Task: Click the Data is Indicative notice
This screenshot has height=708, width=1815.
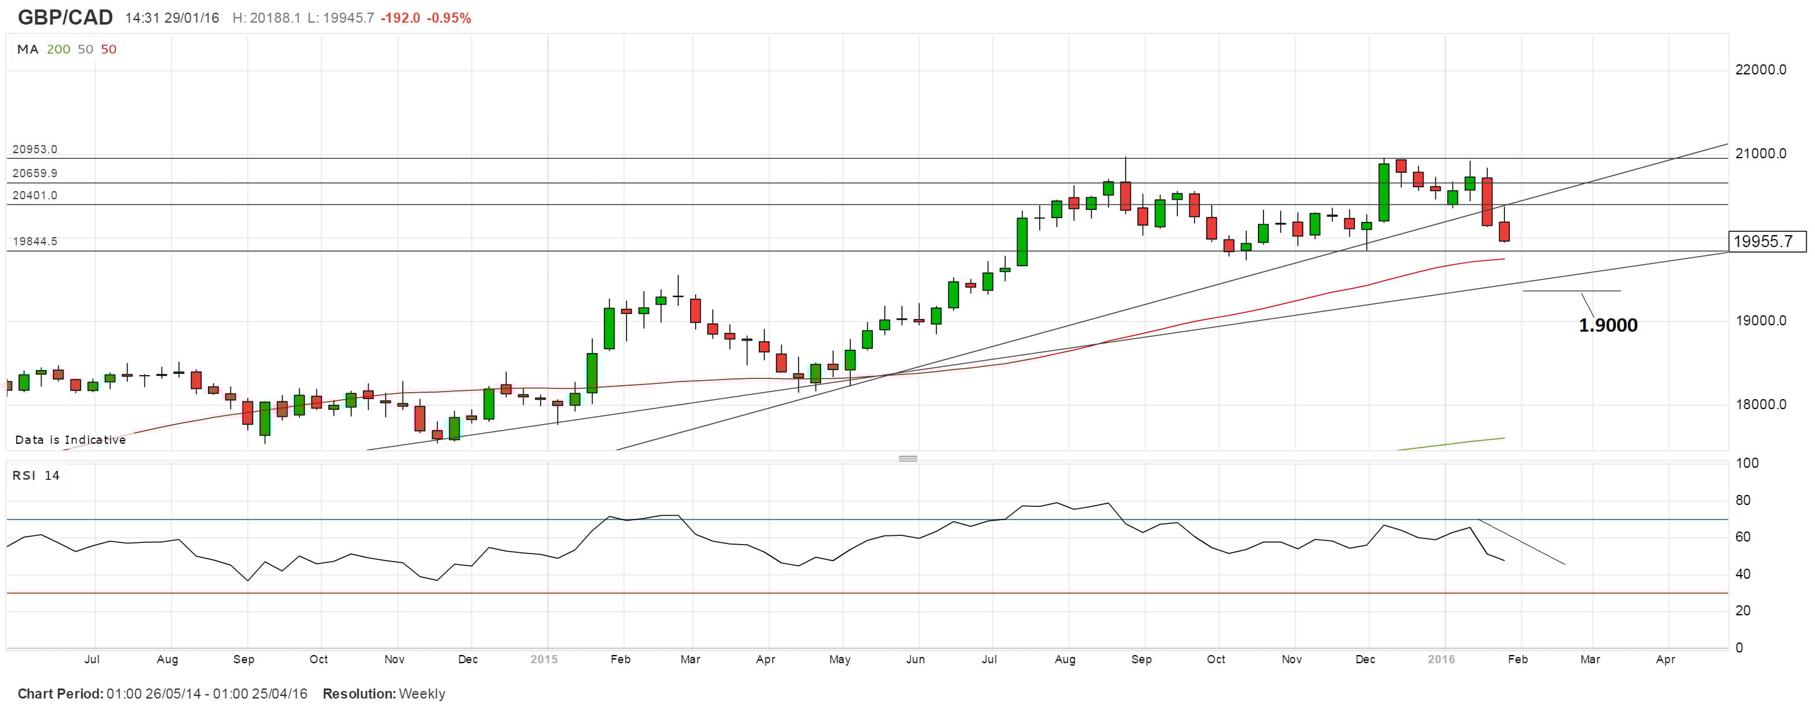Action: click(x=71, y=440)
